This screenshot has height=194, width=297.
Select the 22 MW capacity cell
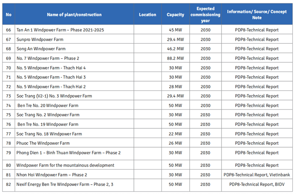pyautogui.click(x=175, y=134)
